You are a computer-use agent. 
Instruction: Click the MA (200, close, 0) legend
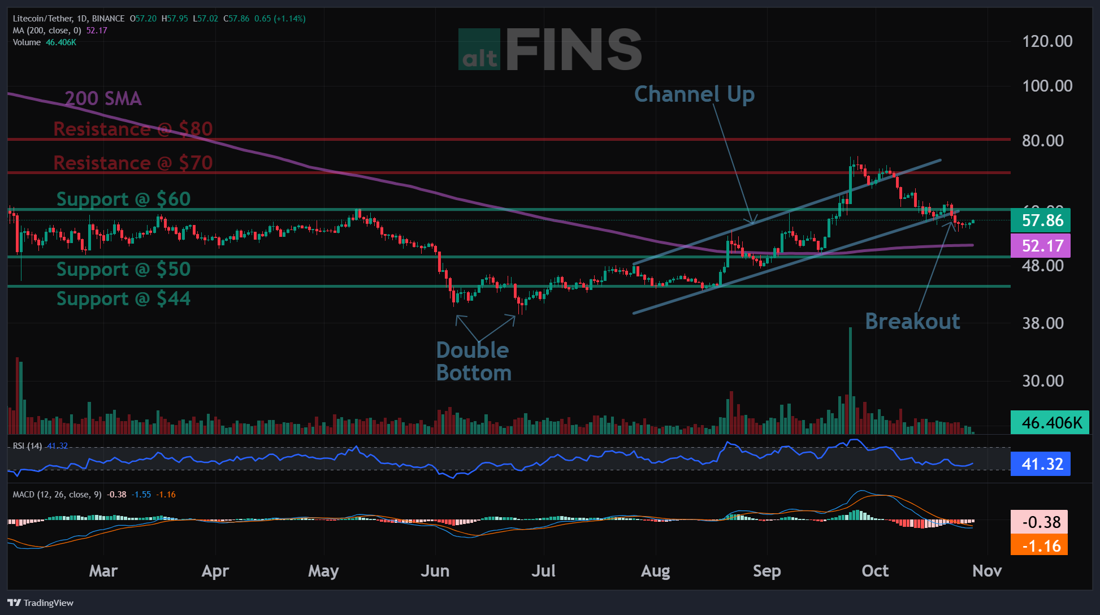point(47,31)
